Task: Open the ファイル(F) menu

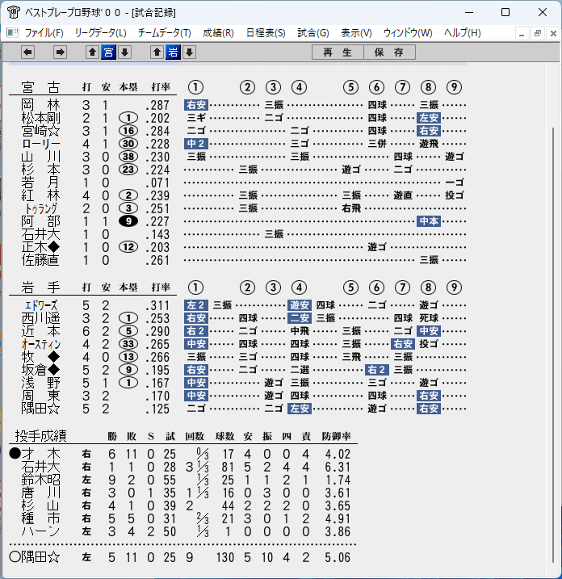Action: (x=44, y=33)
